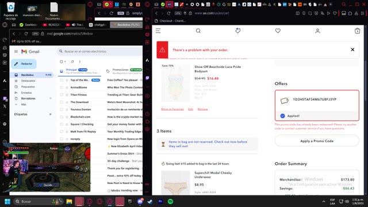Screen dimensions: 368x207
Task: Tick checkbox for Titan Fitness email
Action: point(62,95)
